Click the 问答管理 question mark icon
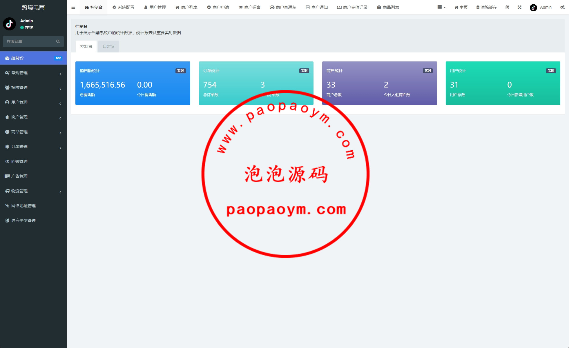Image resolution: width=569 pixels, height=348 pixels. point(7,161)
